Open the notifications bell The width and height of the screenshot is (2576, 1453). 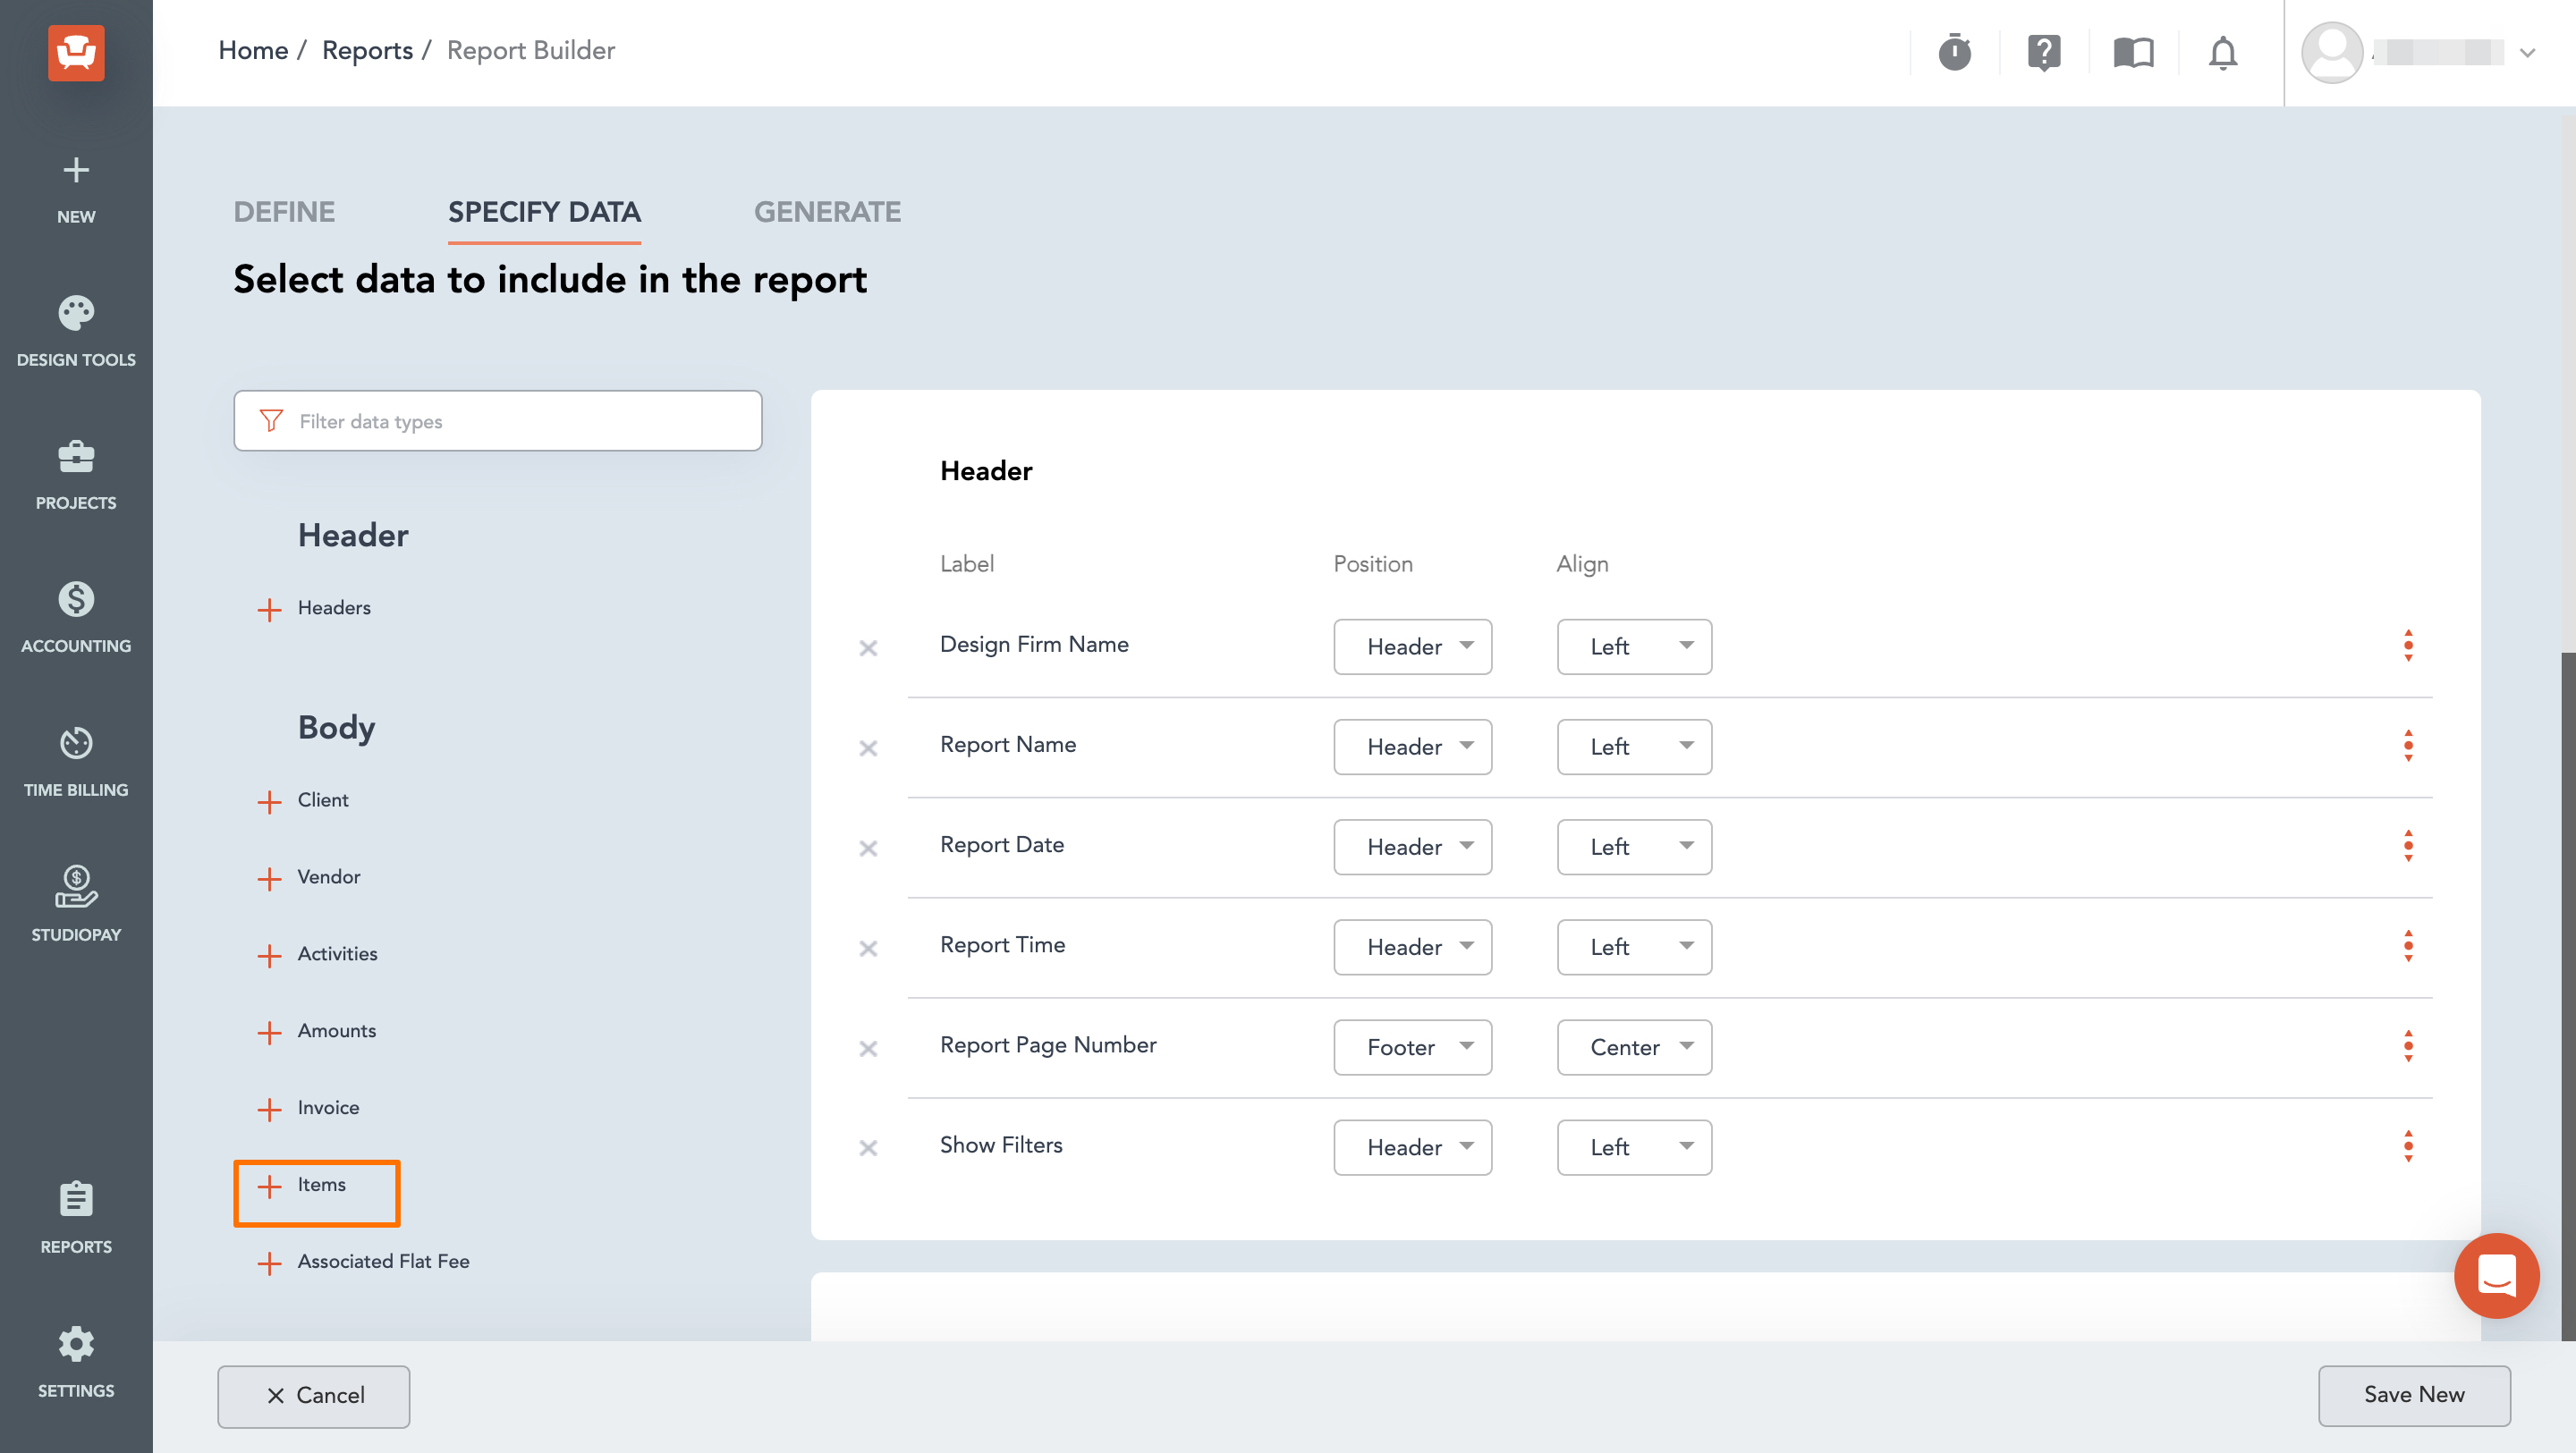click(2222, 51)
